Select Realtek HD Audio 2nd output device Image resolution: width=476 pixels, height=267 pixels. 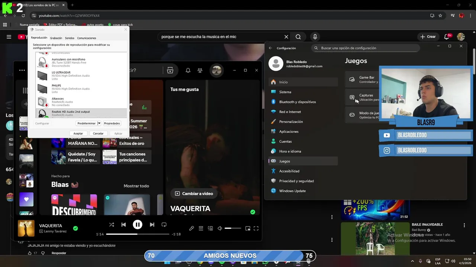pos(81,113)
